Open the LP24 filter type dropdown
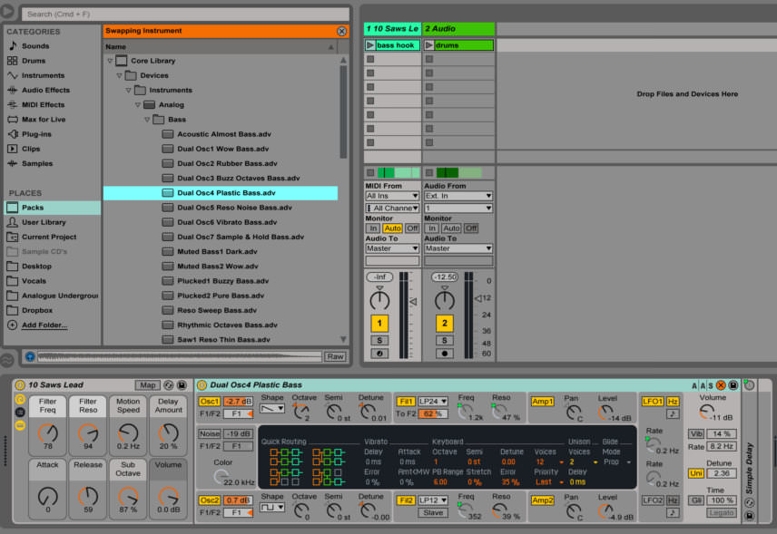The height and width of the screenshot is (534, 777). pyautogui.click(x=433, y=402)
